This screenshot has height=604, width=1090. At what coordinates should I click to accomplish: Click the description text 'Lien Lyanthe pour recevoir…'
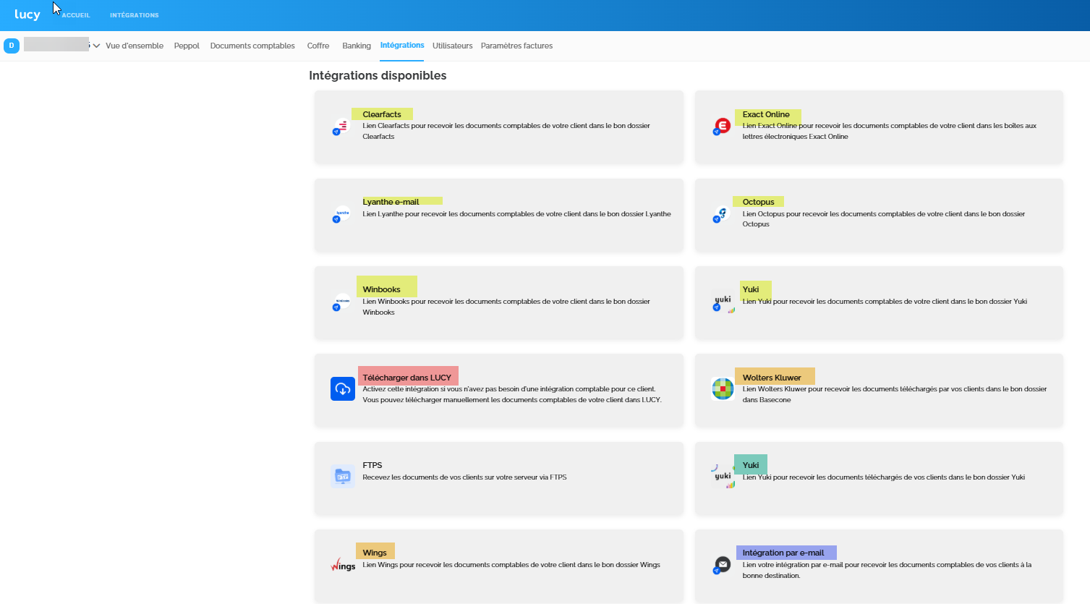[x=516, y=214]
